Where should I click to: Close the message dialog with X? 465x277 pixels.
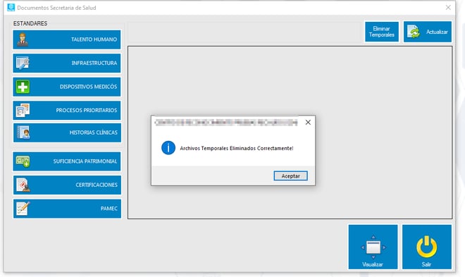308,122
